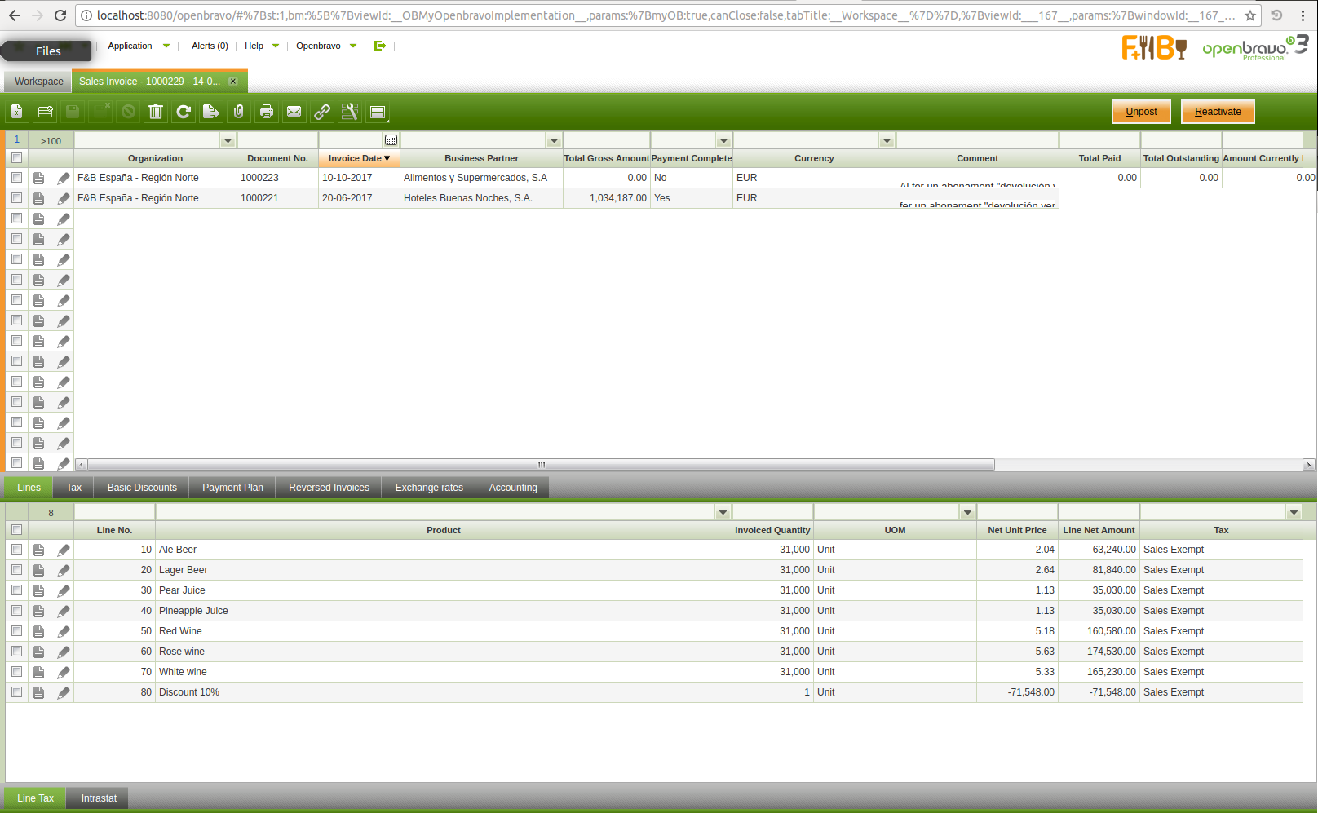The height and width of the screenshot is (813, 1318).
Task: Export grid to spreadsheet
Action: click(211, 112)
